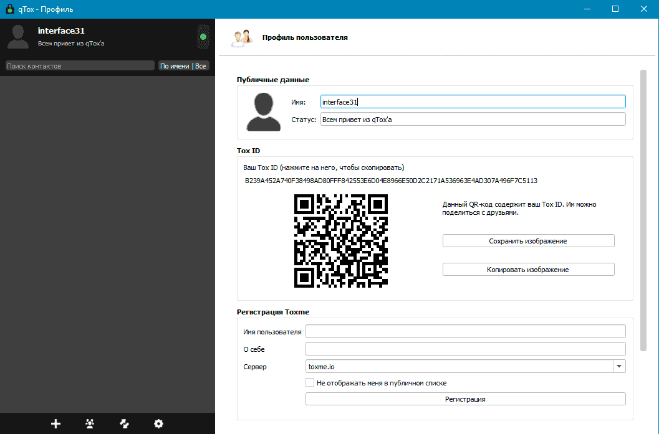Open the "По имени | Все" filter dropdown
Screen dimensions: 659x434
click(x=183, y=66)
